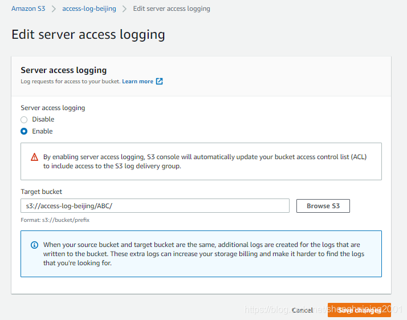
Task: Select the Enable radio button
Action: 24,131
